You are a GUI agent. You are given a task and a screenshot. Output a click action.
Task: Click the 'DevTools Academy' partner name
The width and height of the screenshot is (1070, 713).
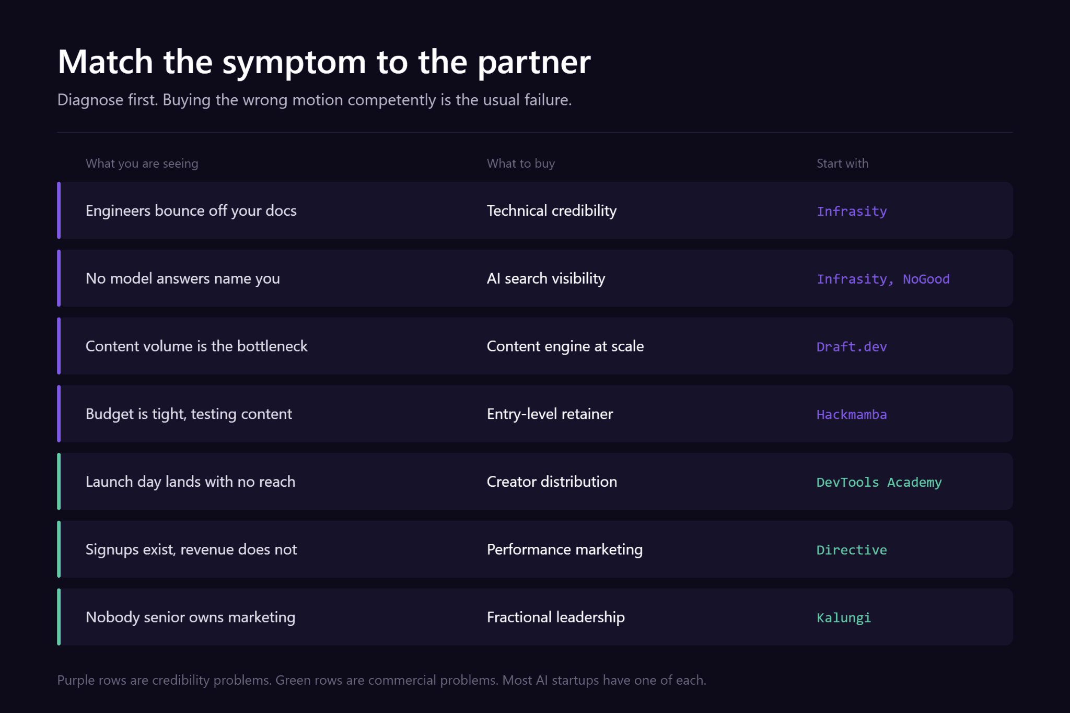click(879, 482)
